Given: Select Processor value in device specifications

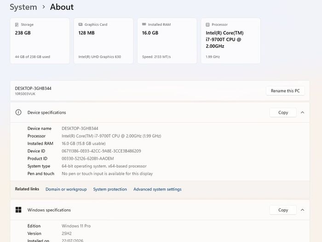Looking at the screenshot, I should [x=111, y=136].
